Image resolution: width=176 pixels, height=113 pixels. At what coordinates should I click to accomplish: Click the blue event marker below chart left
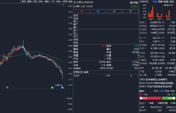click(x=7, y=88)
